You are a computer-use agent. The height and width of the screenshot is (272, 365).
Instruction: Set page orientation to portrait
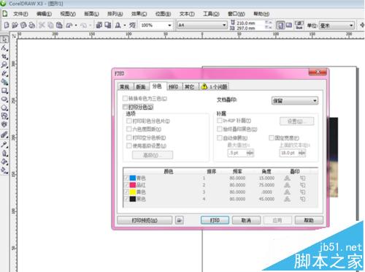tap(280, 26)
